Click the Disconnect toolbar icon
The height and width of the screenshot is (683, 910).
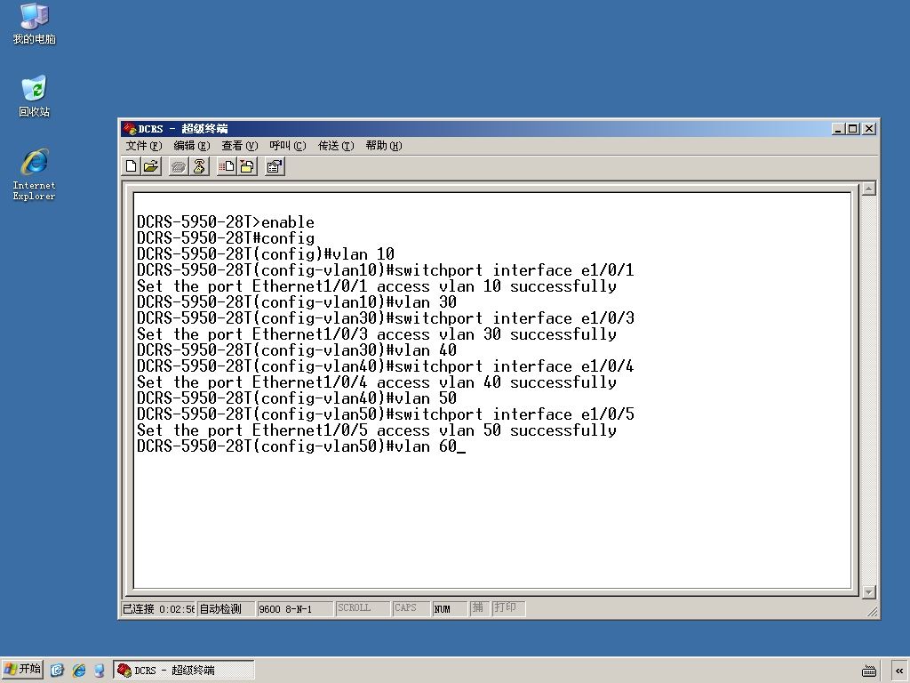click(199, 166)
